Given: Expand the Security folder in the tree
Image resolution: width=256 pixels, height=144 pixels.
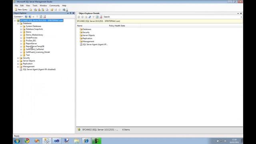Looking at the screenshot, I should click(x=18, y=58).
